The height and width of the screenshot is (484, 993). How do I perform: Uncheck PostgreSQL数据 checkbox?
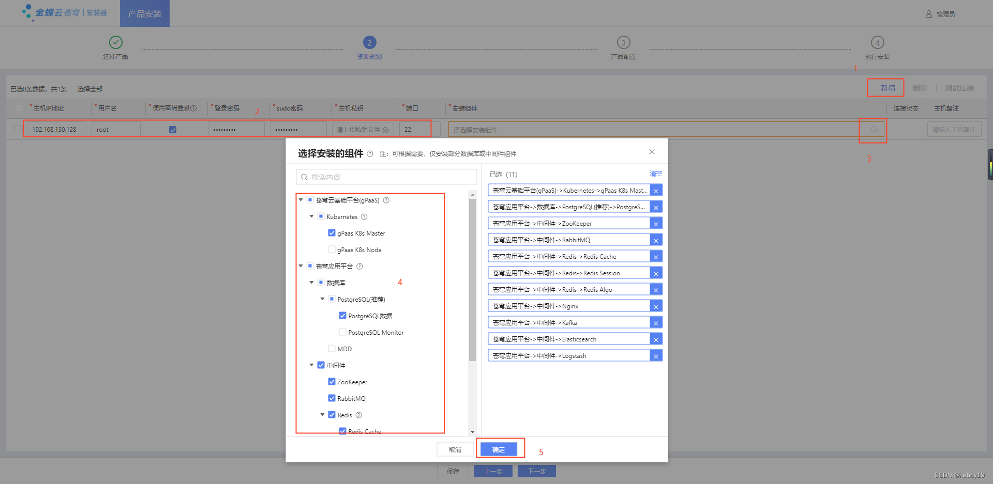(342, 316)
